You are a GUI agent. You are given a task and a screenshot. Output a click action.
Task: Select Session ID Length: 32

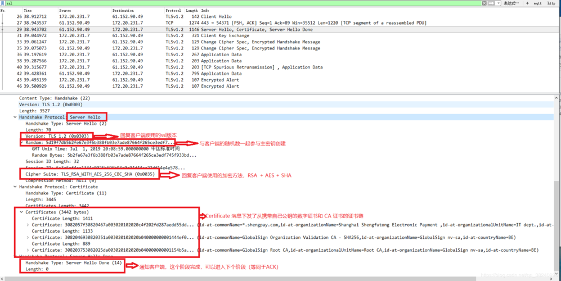point(52,162)
